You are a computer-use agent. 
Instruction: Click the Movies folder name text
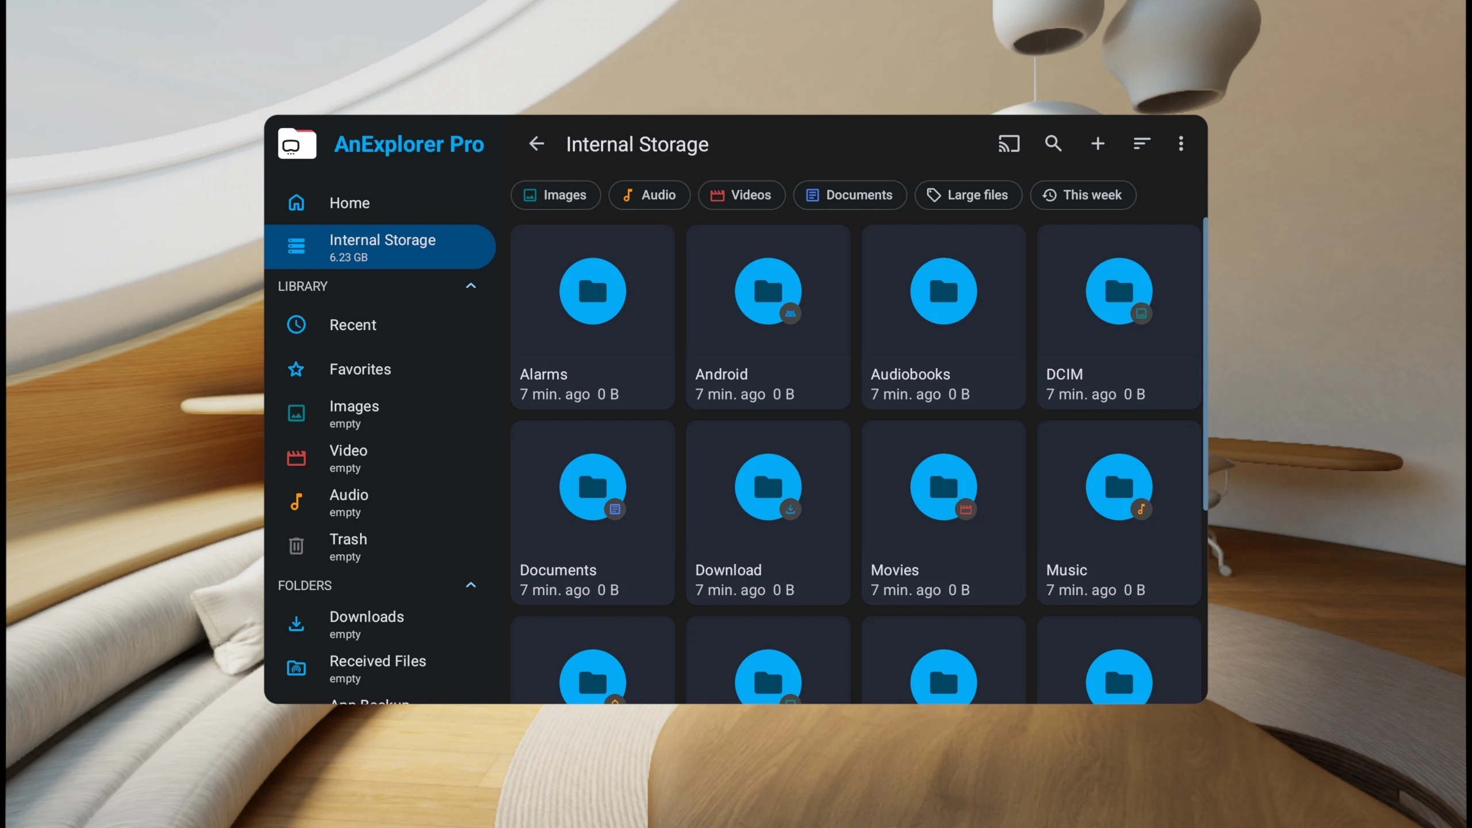pos(895,570)
